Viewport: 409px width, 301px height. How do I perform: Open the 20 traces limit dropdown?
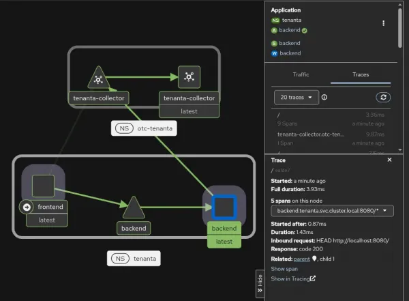click(297, 98)
